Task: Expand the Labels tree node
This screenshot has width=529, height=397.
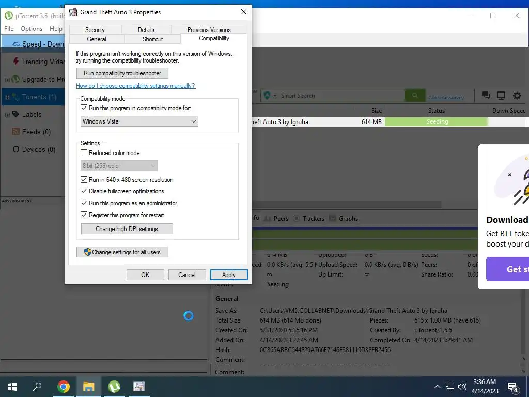Action: [7, 115]
